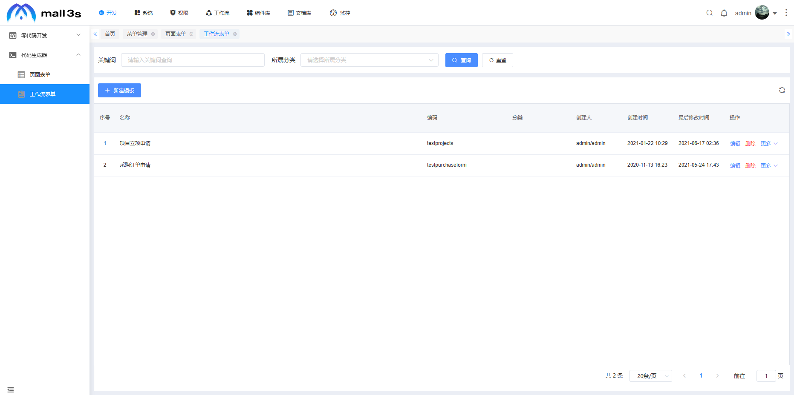794x395 pixels.
Task: Open the 系统 top menu
Action: tap(144, 13)
